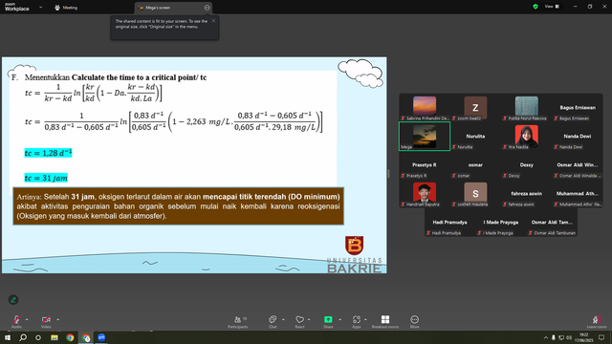Open the taskbar clock and date

584,337
